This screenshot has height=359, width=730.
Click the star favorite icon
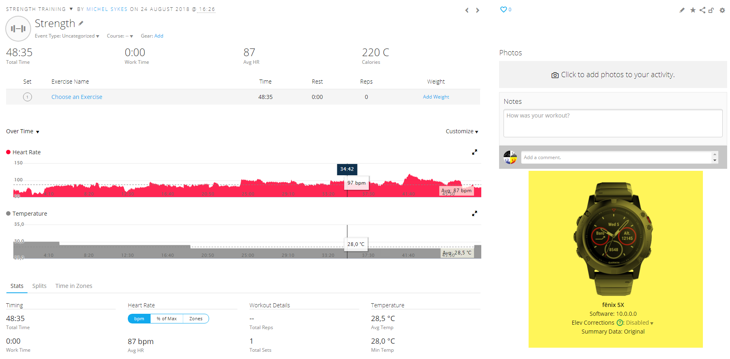693,10
